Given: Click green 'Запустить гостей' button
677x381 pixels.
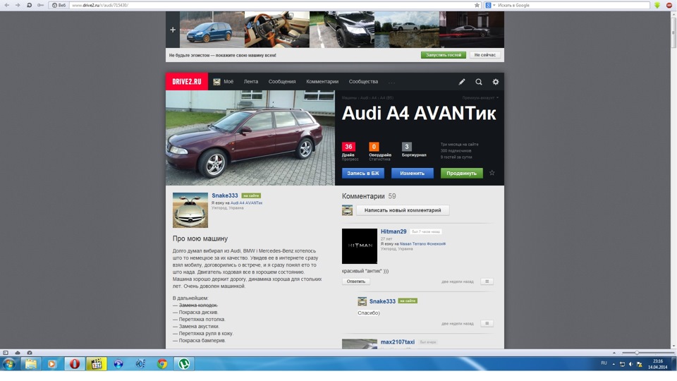Looking at the screenshot, I should (x=444, y=55).
